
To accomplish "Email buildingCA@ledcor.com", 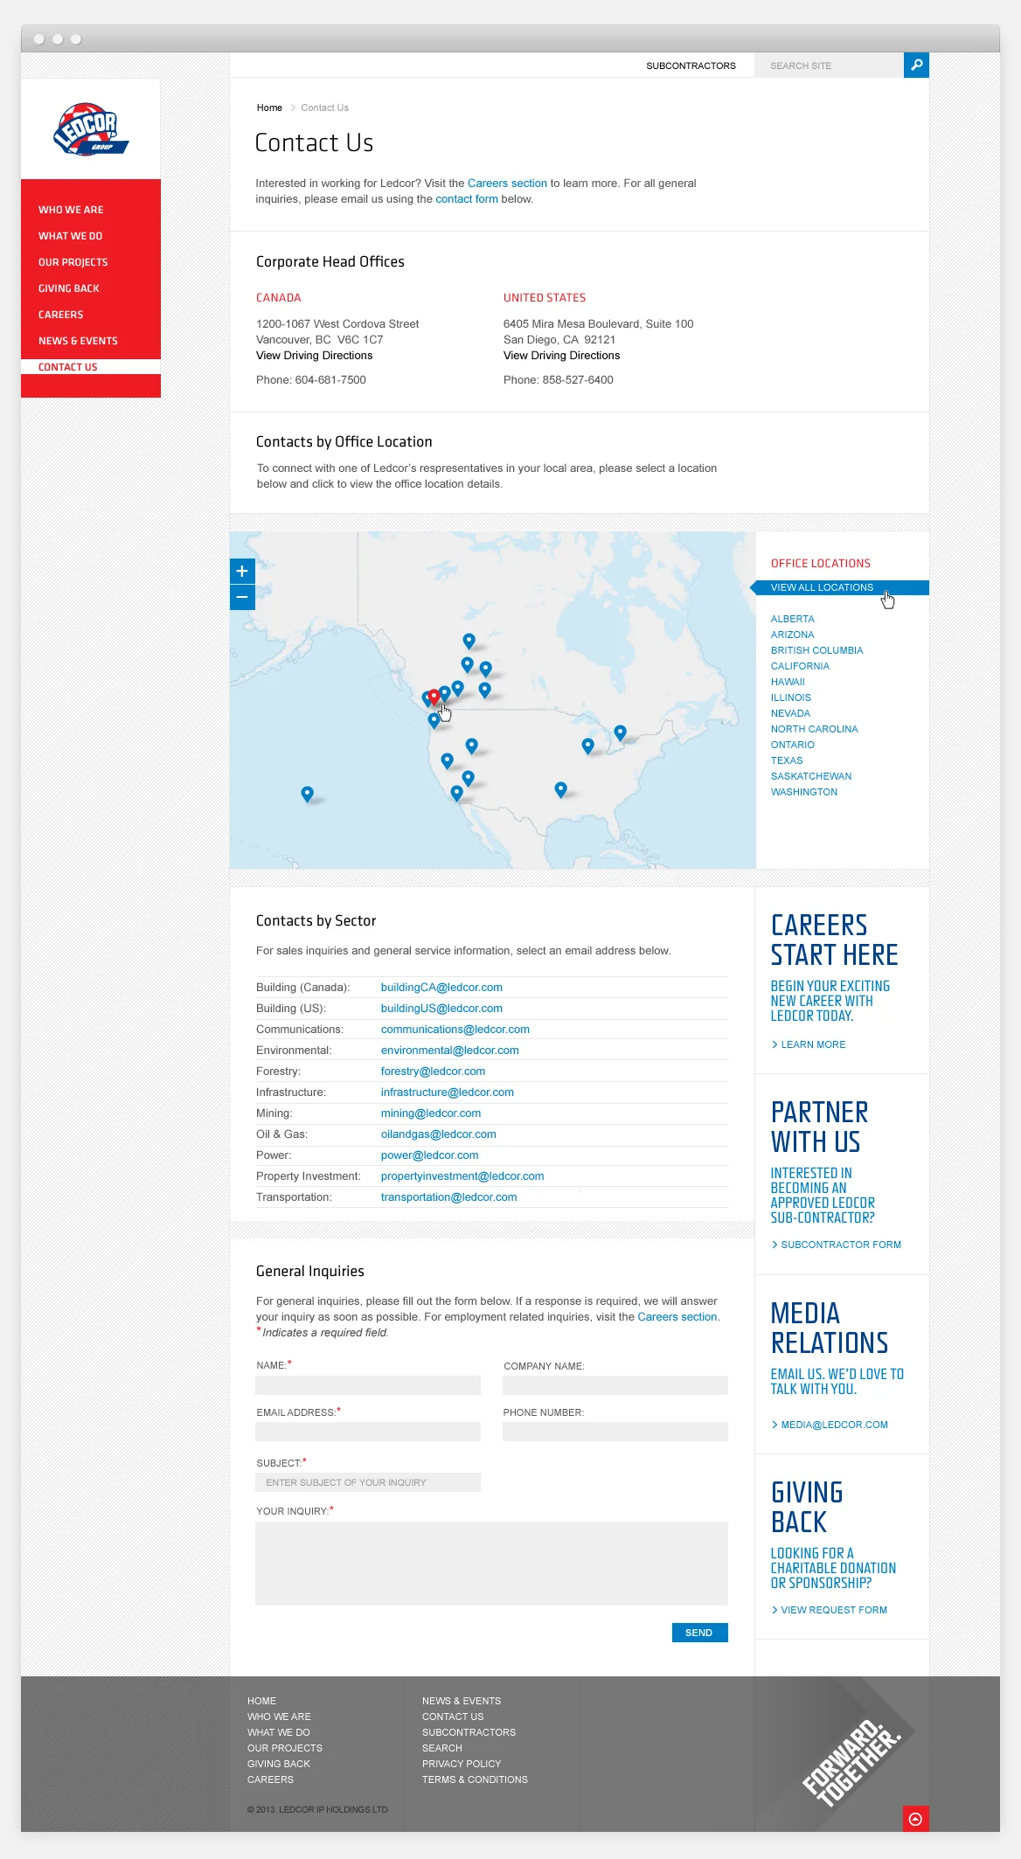I will pos(441,988).
